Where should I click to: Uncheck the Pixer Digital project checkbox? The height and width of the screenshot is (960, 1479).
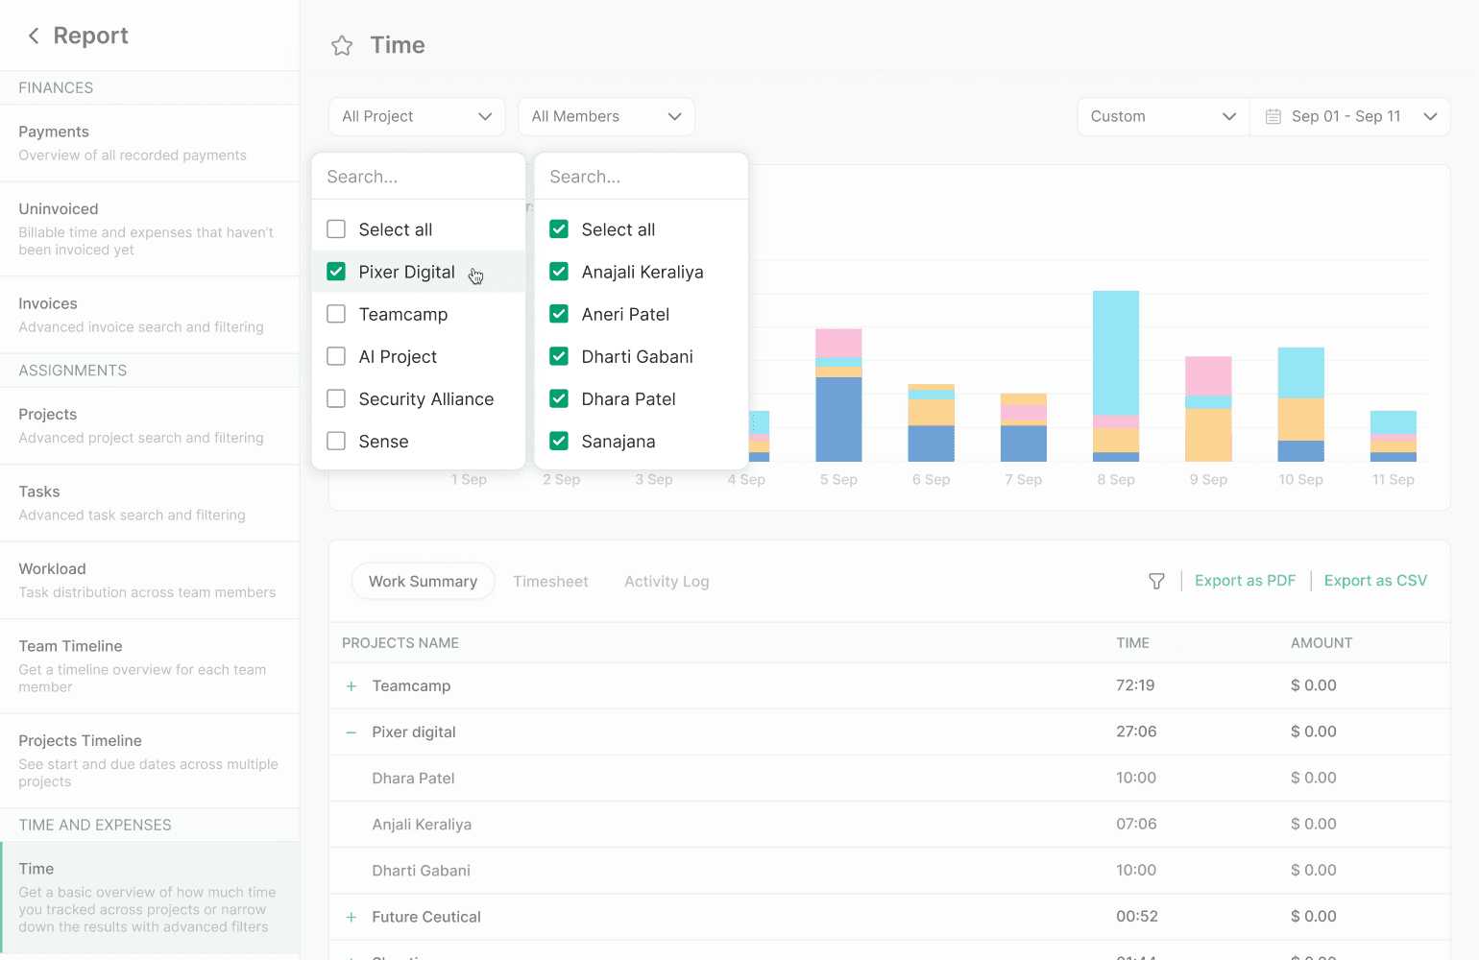click(x=336, y=272)
